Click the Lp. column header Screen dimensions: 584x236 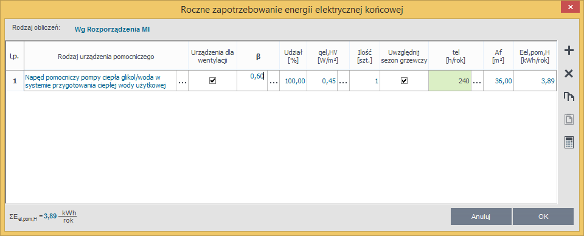[15, 57]
